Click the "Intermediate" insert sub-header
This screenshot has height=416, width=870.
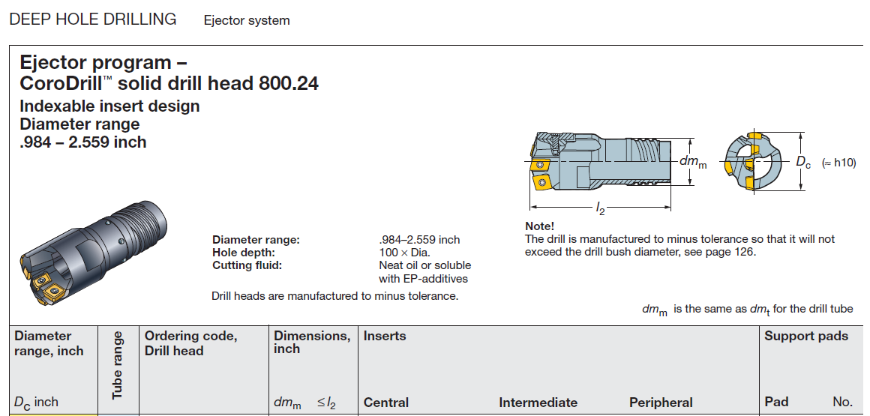tap(538, 403)
